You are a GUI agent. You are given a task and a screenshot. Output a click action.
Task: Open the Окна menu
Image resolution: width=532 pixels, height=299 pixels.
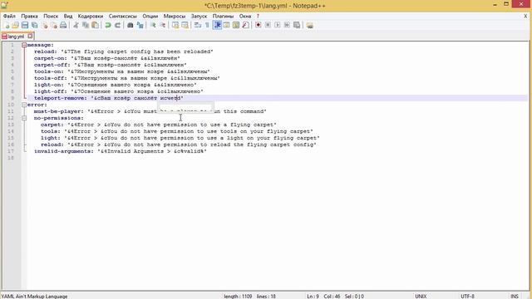pos(245,16)
